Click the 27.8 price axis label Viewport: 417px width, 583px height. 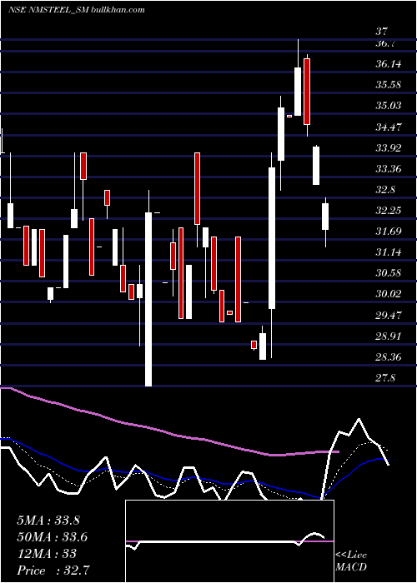click(x=385, y=378)
